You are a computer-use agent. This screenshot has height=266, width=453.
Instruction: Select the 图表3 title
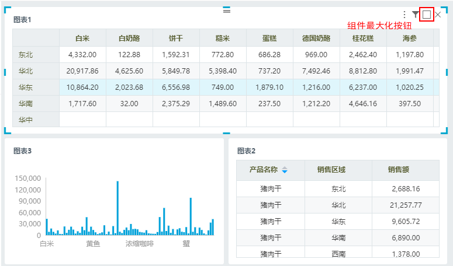point(23,150)
